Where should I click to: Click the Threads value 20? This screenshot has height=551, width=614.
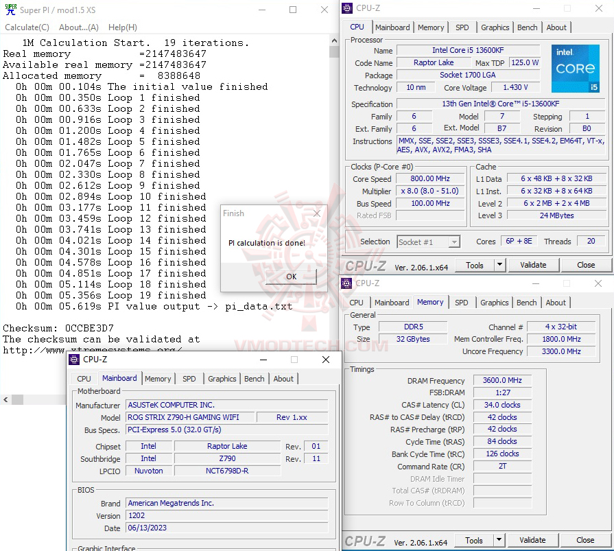click(591, 242)
